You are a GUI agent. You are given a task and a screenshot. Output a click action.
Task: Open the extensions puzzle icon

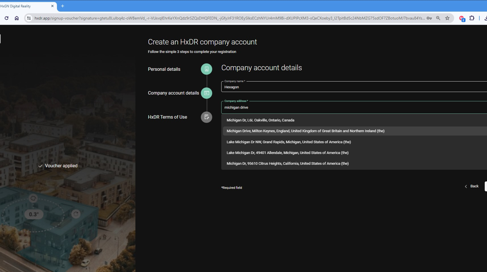(x=472, y=18)
